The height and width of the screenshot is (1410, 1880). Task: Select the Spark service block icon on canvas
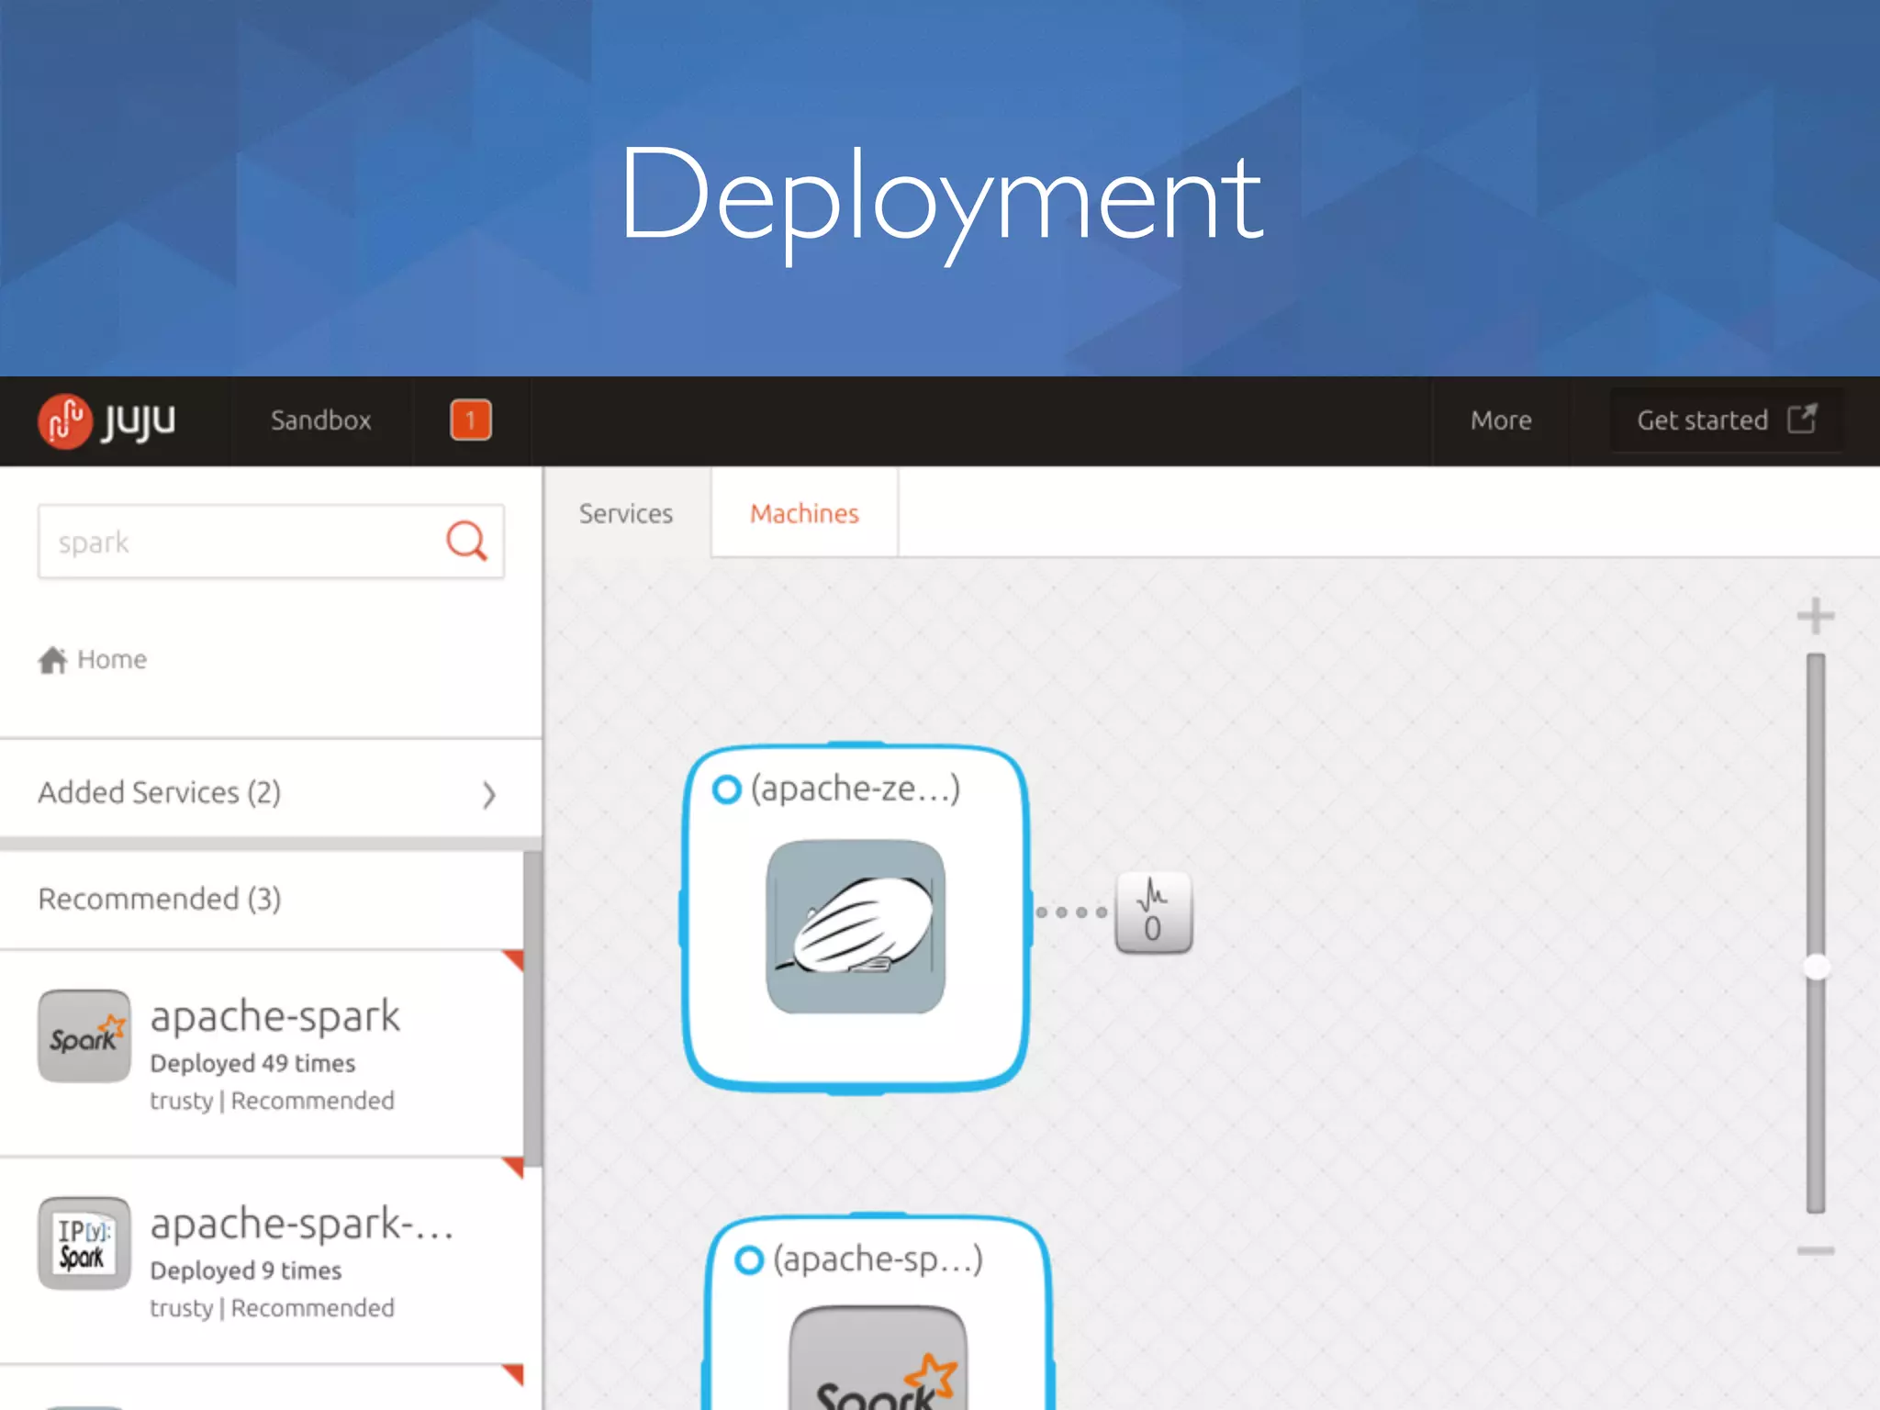878,1358
